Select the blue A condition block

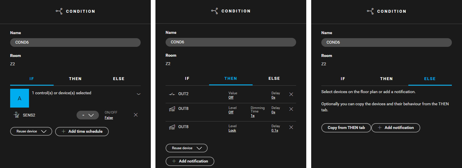tap(19, 98)
